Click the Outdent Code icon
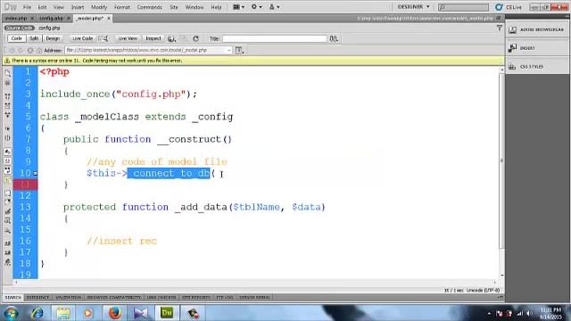Screen dimensions: 571x321 [x=8, y=252]
